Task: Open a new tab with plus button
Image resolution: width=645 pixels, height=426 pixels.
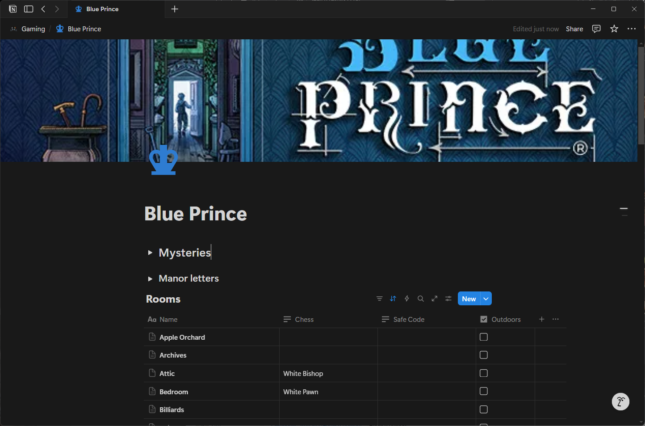Action: [175, 9]
